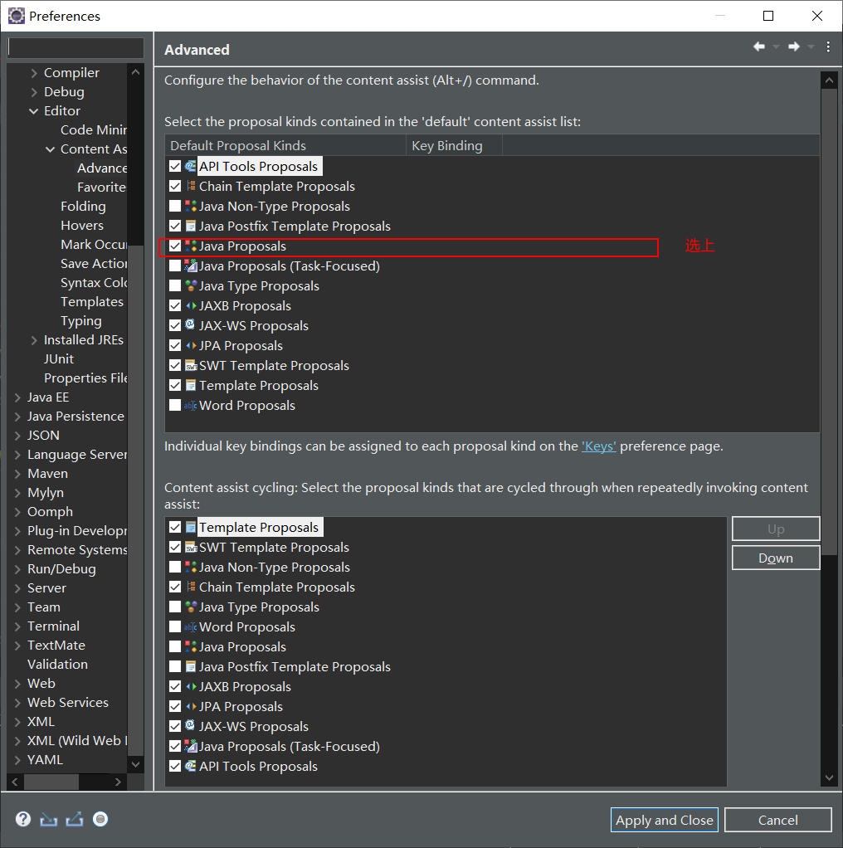Click the API Tools Proposals icon in default list

point(190,166)
